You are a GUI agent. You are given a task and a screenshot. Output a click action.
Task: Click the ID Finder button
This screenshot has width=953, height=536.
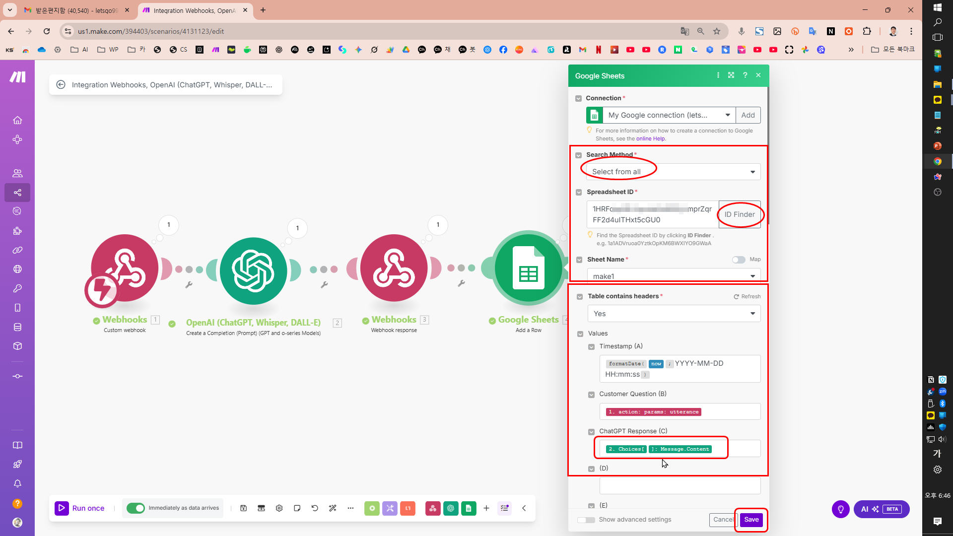(x=740, y=214)
